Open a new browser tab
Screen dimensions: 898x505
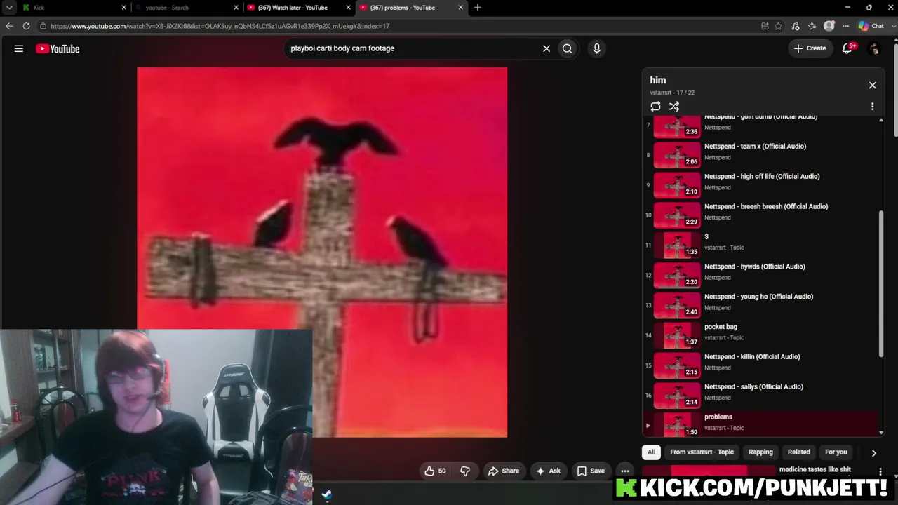478,8
